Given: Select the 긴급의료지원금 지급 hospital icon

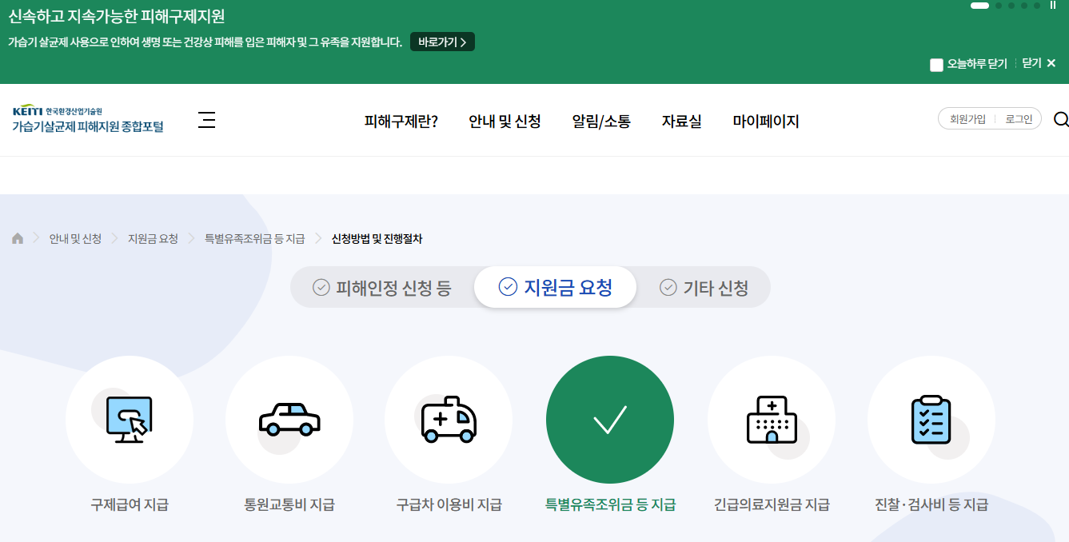Looking at the screenshot, I should pyautogui.click(x=772, y=420).
